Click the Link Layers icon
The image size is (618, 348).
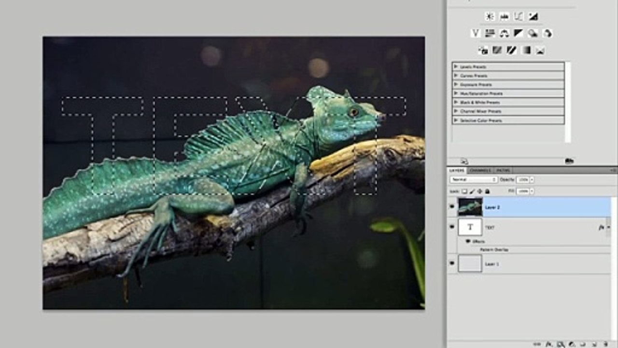pos(537,344)
